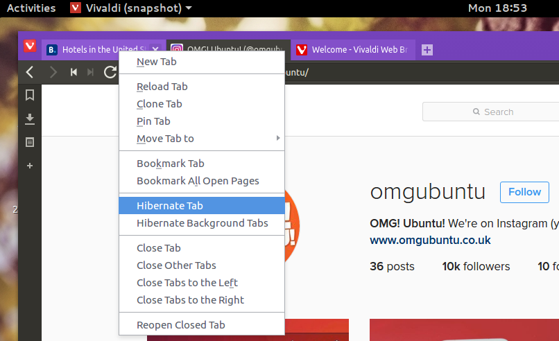Screen dimensions: 559x341
Task: Click the Follow button for omgubuntu
Action: (x=524, y=192)
